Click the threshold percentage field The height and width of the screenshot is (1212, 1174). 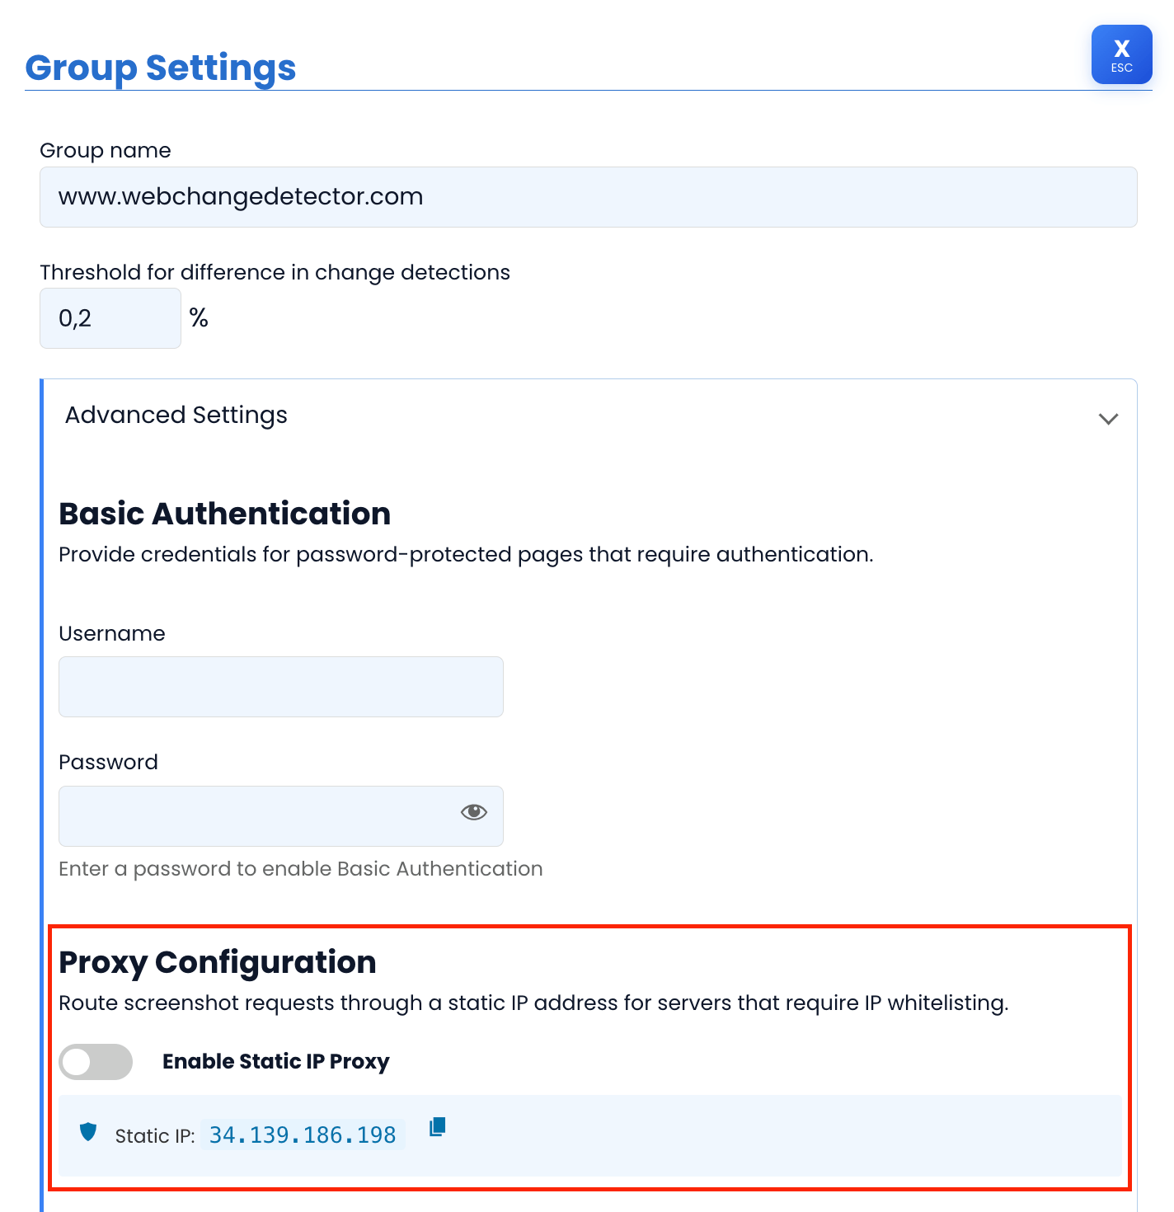pos(110,317)
